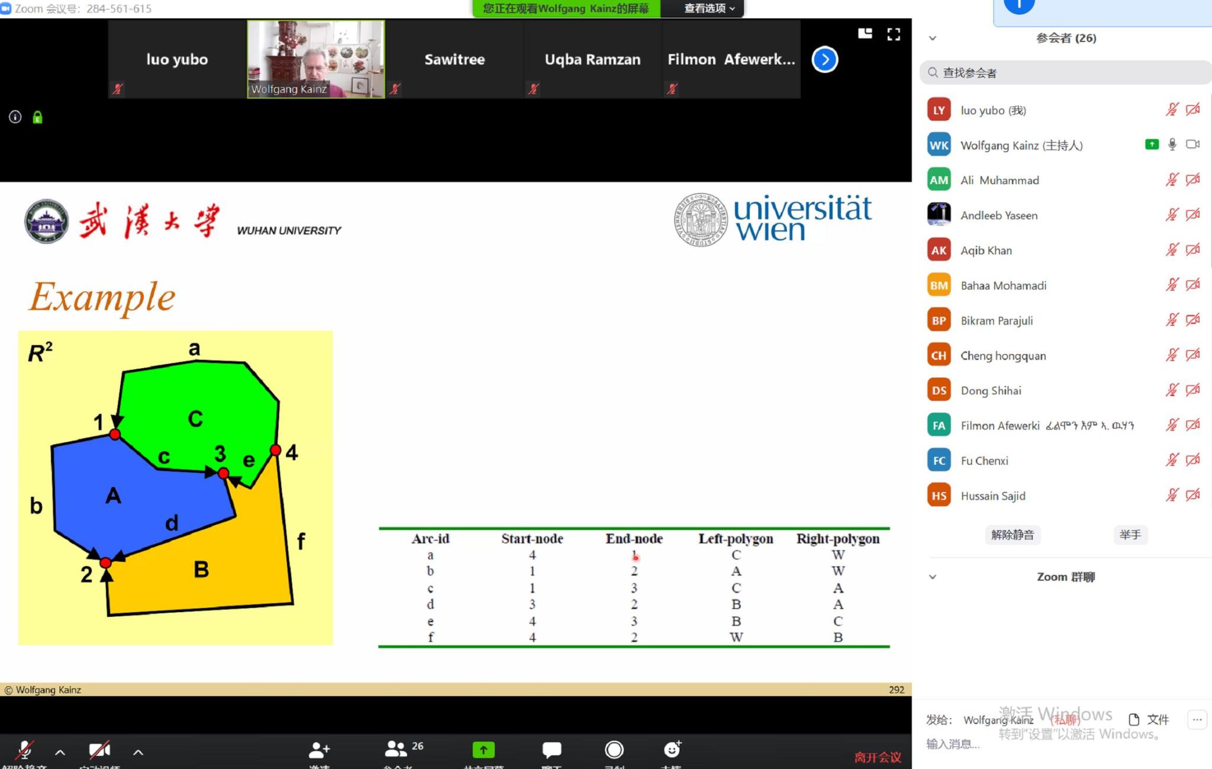Screen dimensions: 1212x769
Task: Click the meeting info icon
Action: (x=15, y=117)
